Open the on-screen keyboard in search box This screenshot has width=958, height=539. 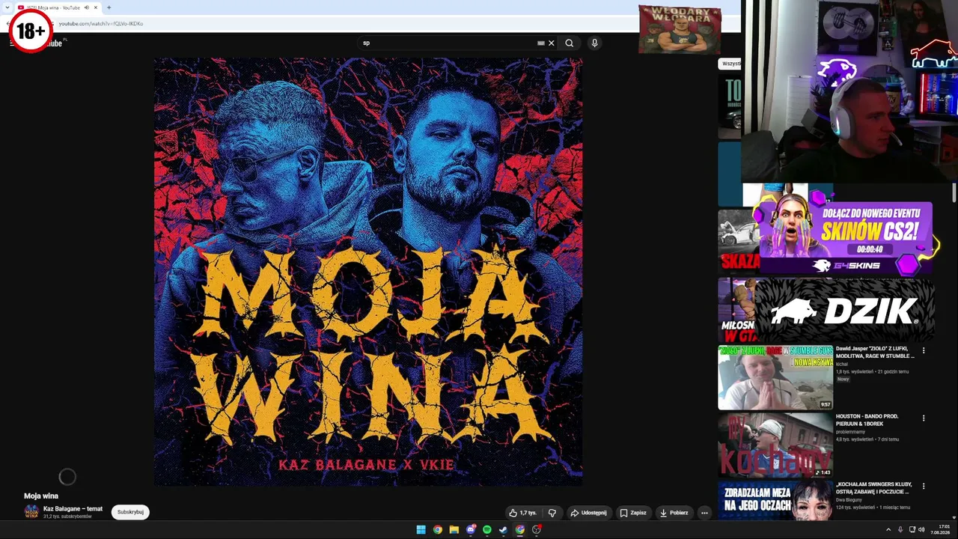point(541,43)
